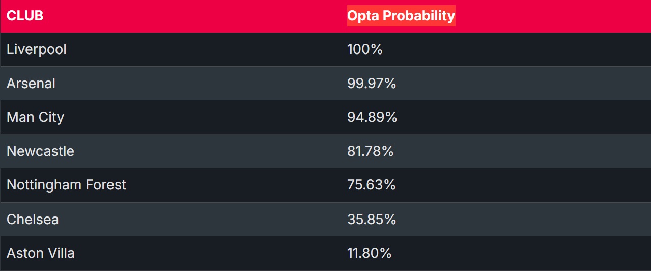This screenshot has height=271, width=651.
Task: Click empty red area of header row
Action: [550, 16]
